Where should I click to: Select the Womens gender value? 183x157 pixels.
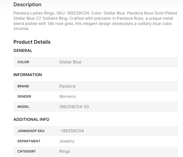67,97
